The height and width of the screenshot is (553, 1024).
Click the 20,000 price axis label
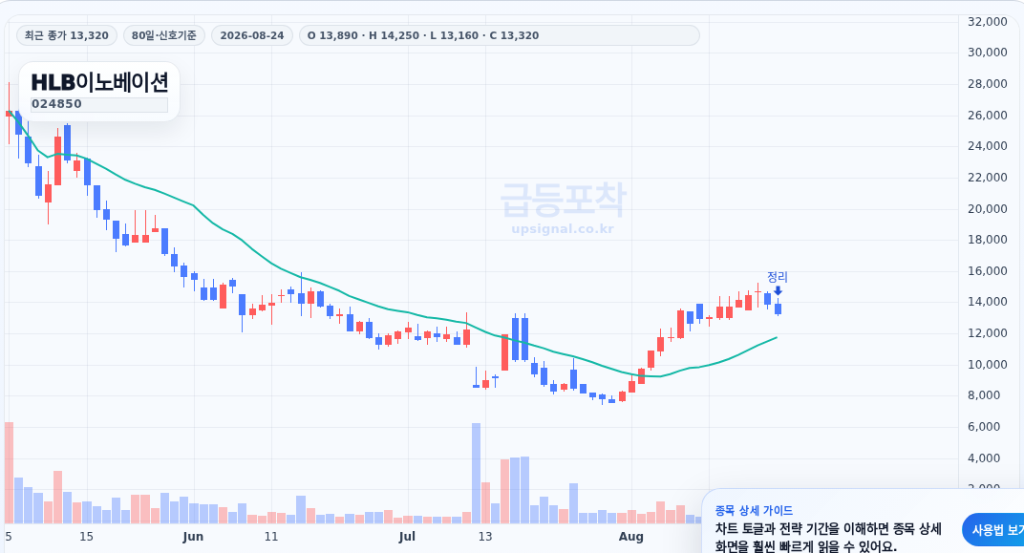click(x=988, y=208)
